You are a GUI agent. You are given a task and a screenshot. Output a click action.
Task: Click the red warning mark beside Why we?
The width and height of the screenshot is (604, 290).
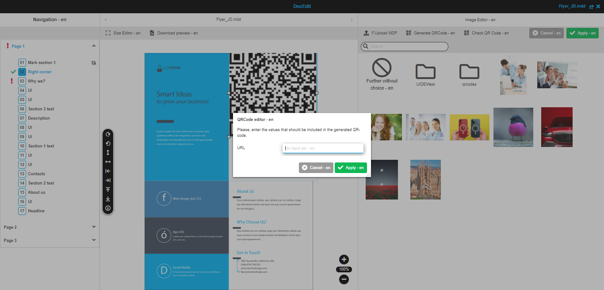pos(12,81)
